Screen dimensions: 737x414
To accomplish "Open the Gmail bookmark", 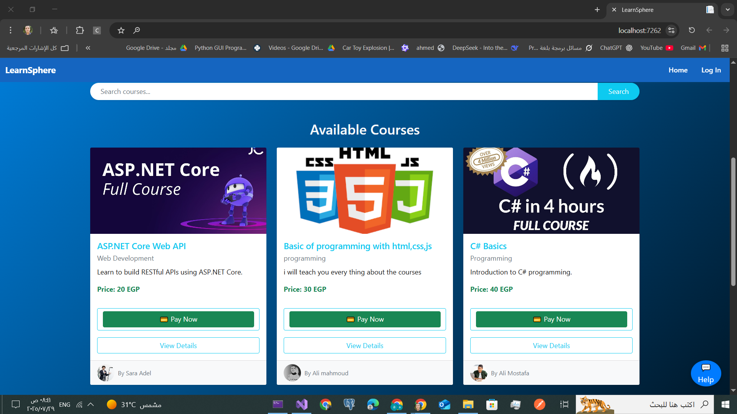I will [693, 48].
